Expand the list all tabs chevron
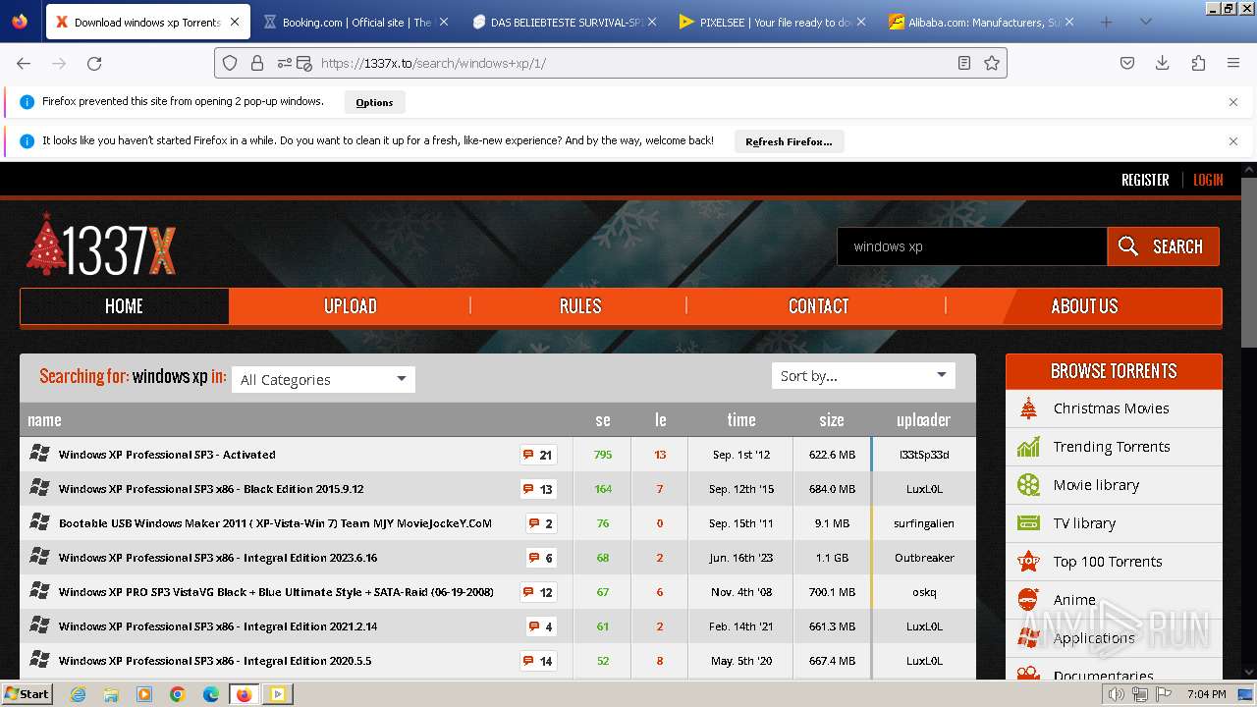 [1145, 22]
